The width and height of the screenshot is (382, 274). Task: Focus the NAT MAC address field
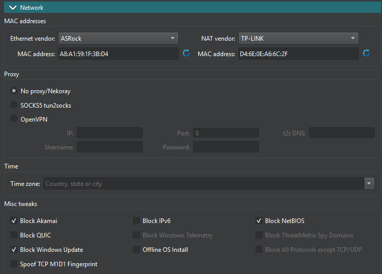[x=298, y=54]
